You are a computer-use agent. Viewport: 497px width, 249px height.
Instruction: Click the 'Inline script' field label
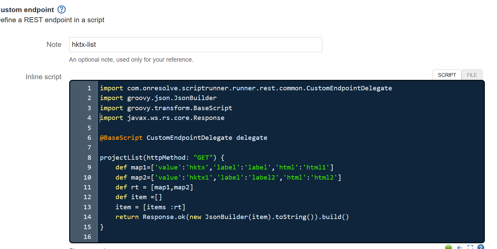[x=44, y=77]
